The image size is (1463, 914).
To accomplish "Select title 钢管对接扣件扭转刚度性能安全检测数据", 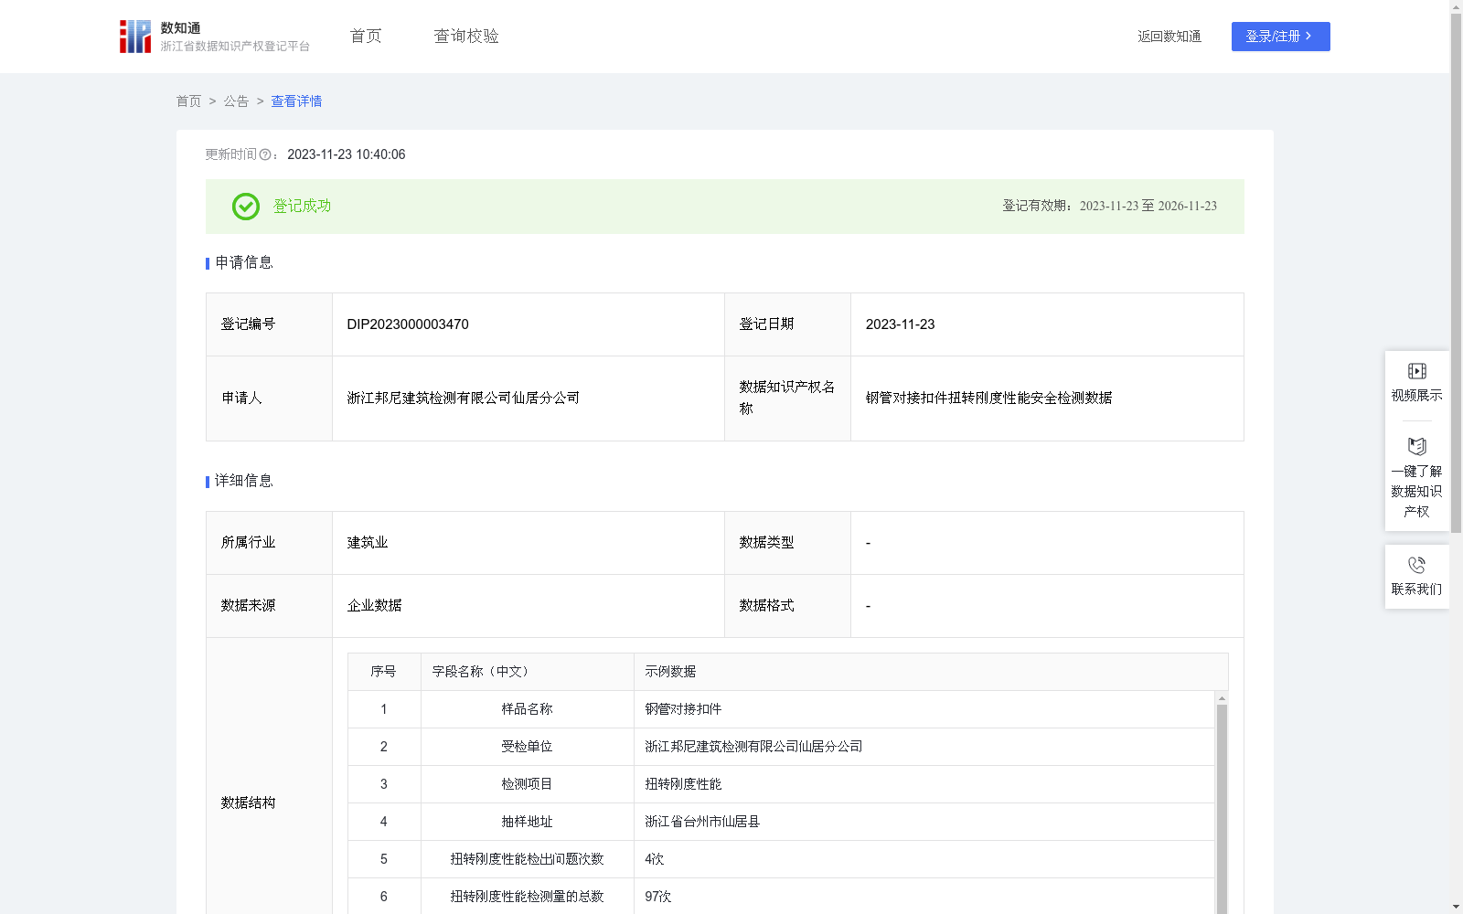I will pyautogui.click(x=988, y=399).
